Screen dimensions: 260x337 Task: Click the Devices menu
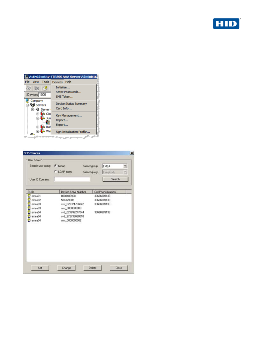57,82
